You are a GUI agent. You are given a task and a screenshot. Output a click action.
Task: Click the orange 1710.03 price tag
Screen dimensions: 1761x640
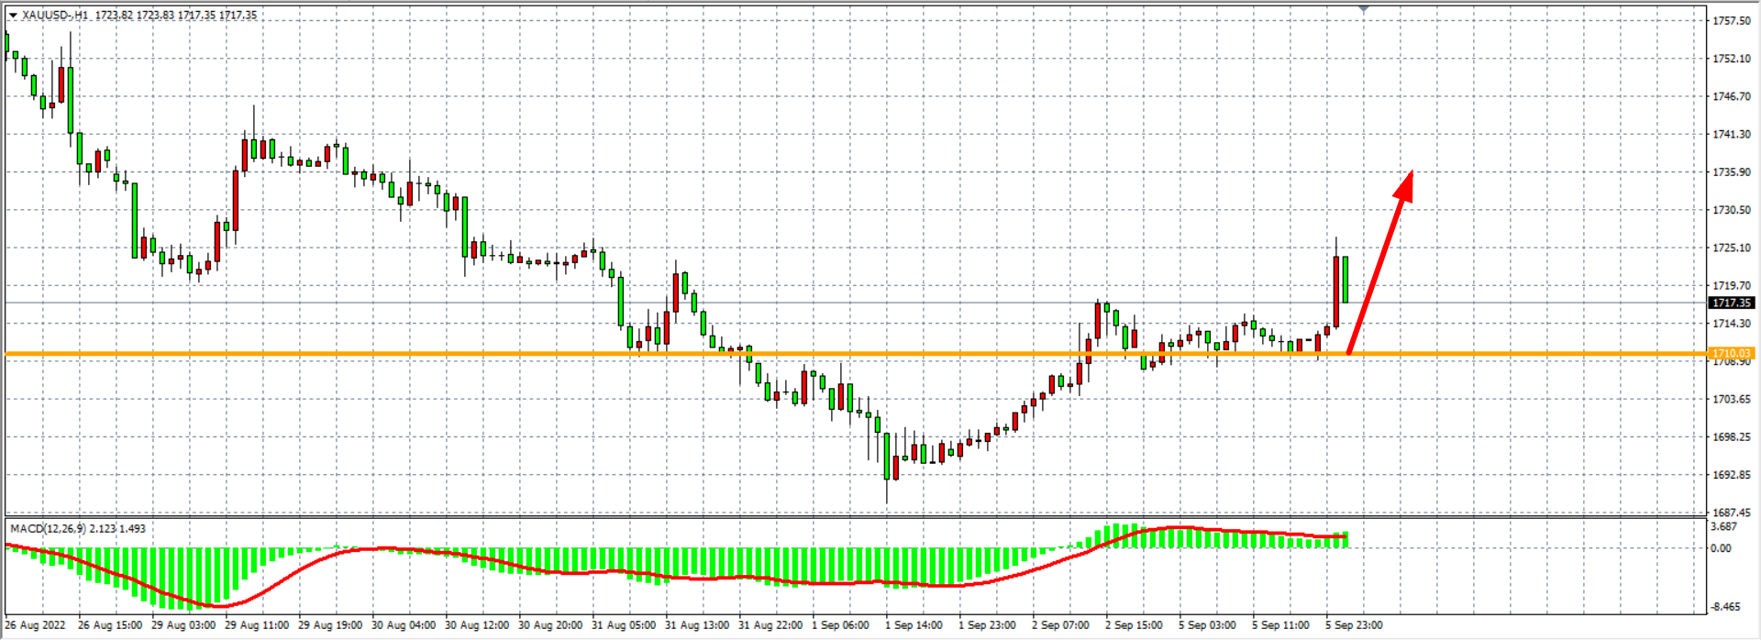[x=1731, y=353]
